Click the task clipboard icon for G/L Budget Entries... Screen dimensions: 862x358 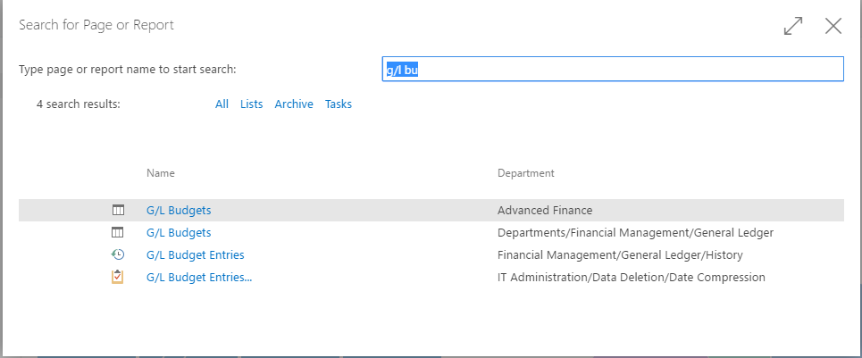click(118, 278)
